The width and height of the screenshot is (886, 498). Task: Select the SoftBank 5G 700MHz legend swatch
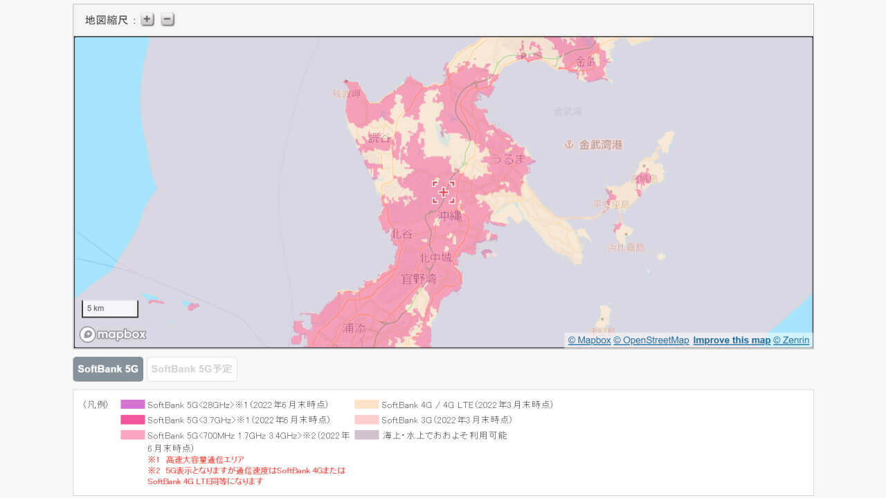click(x=132, y=435)
